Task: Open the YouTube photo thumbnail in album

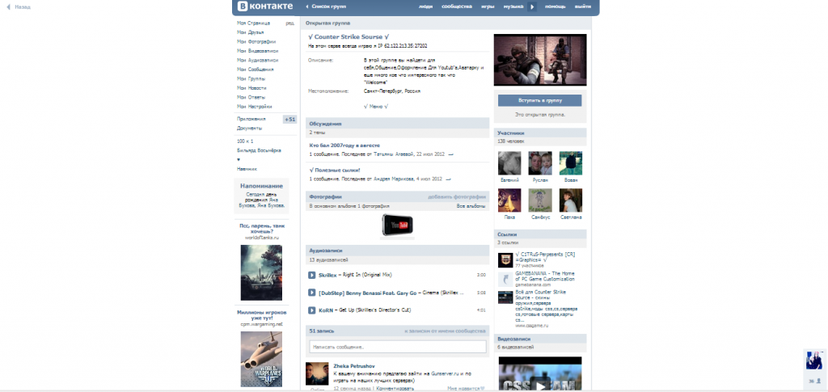Action: click(x=398, y=226)
